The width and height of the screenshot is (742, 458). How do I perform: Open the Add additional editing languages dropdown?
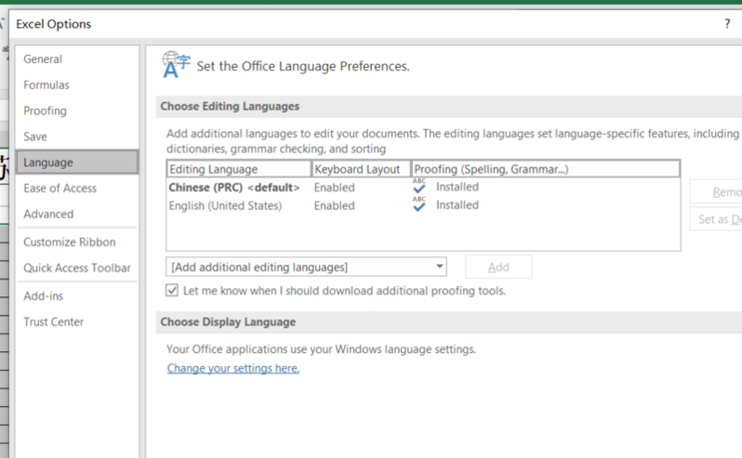[x=307, y=268]
